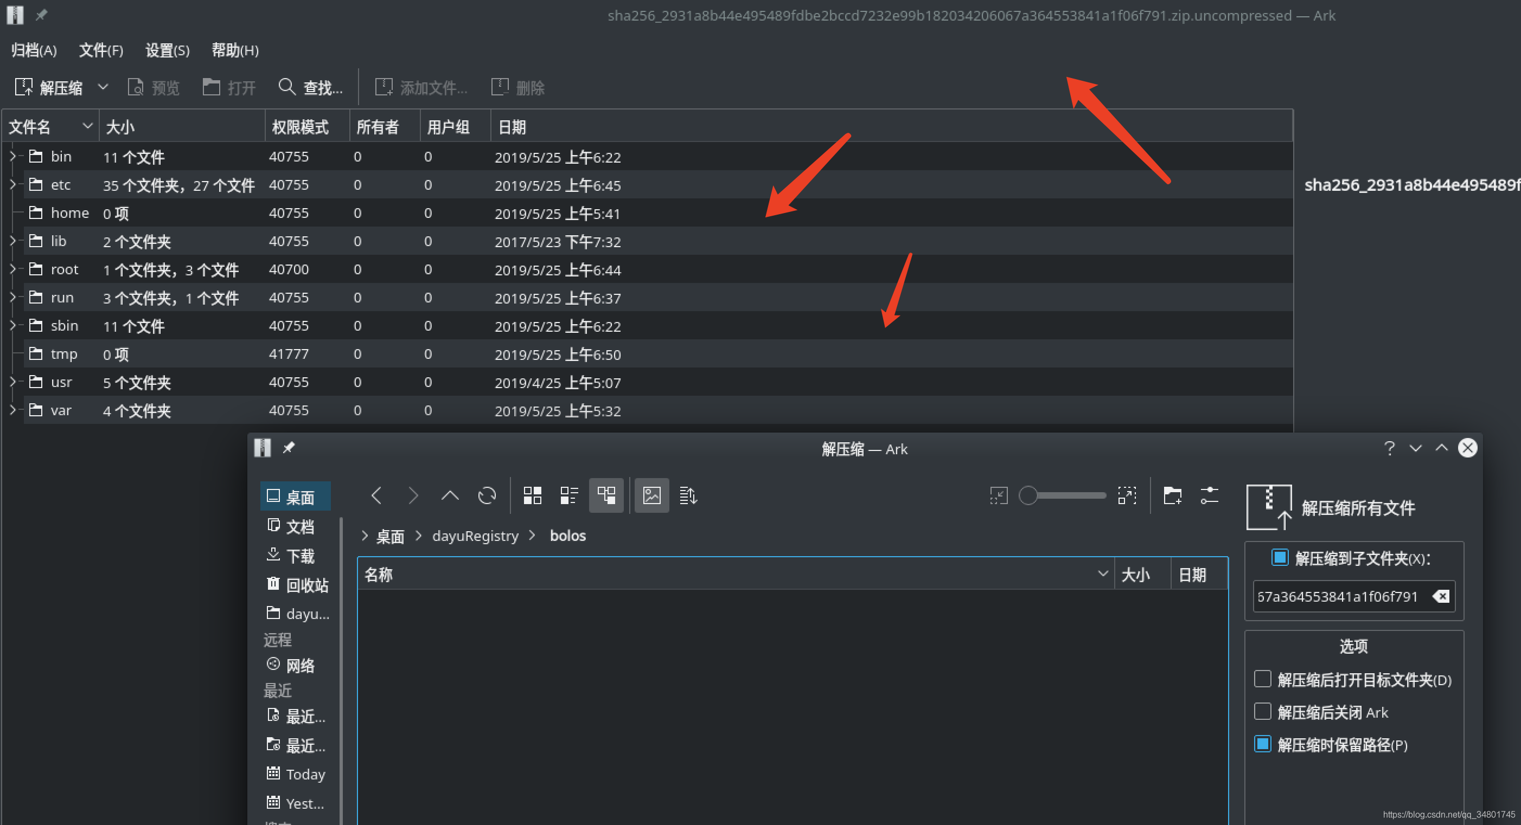Clear the subfolder name field
Image resolution: width=1521 pixels, height=825 pixels.
[1441, 597]
